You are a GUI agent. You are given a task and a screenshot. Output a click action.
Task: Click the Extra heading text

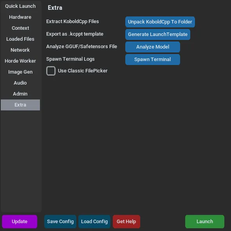[x=55, y=8]
